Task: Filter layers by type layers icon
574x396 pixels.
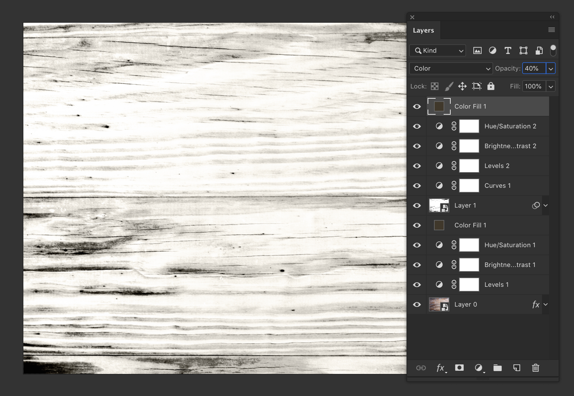Action: click(x=508, y=50)
